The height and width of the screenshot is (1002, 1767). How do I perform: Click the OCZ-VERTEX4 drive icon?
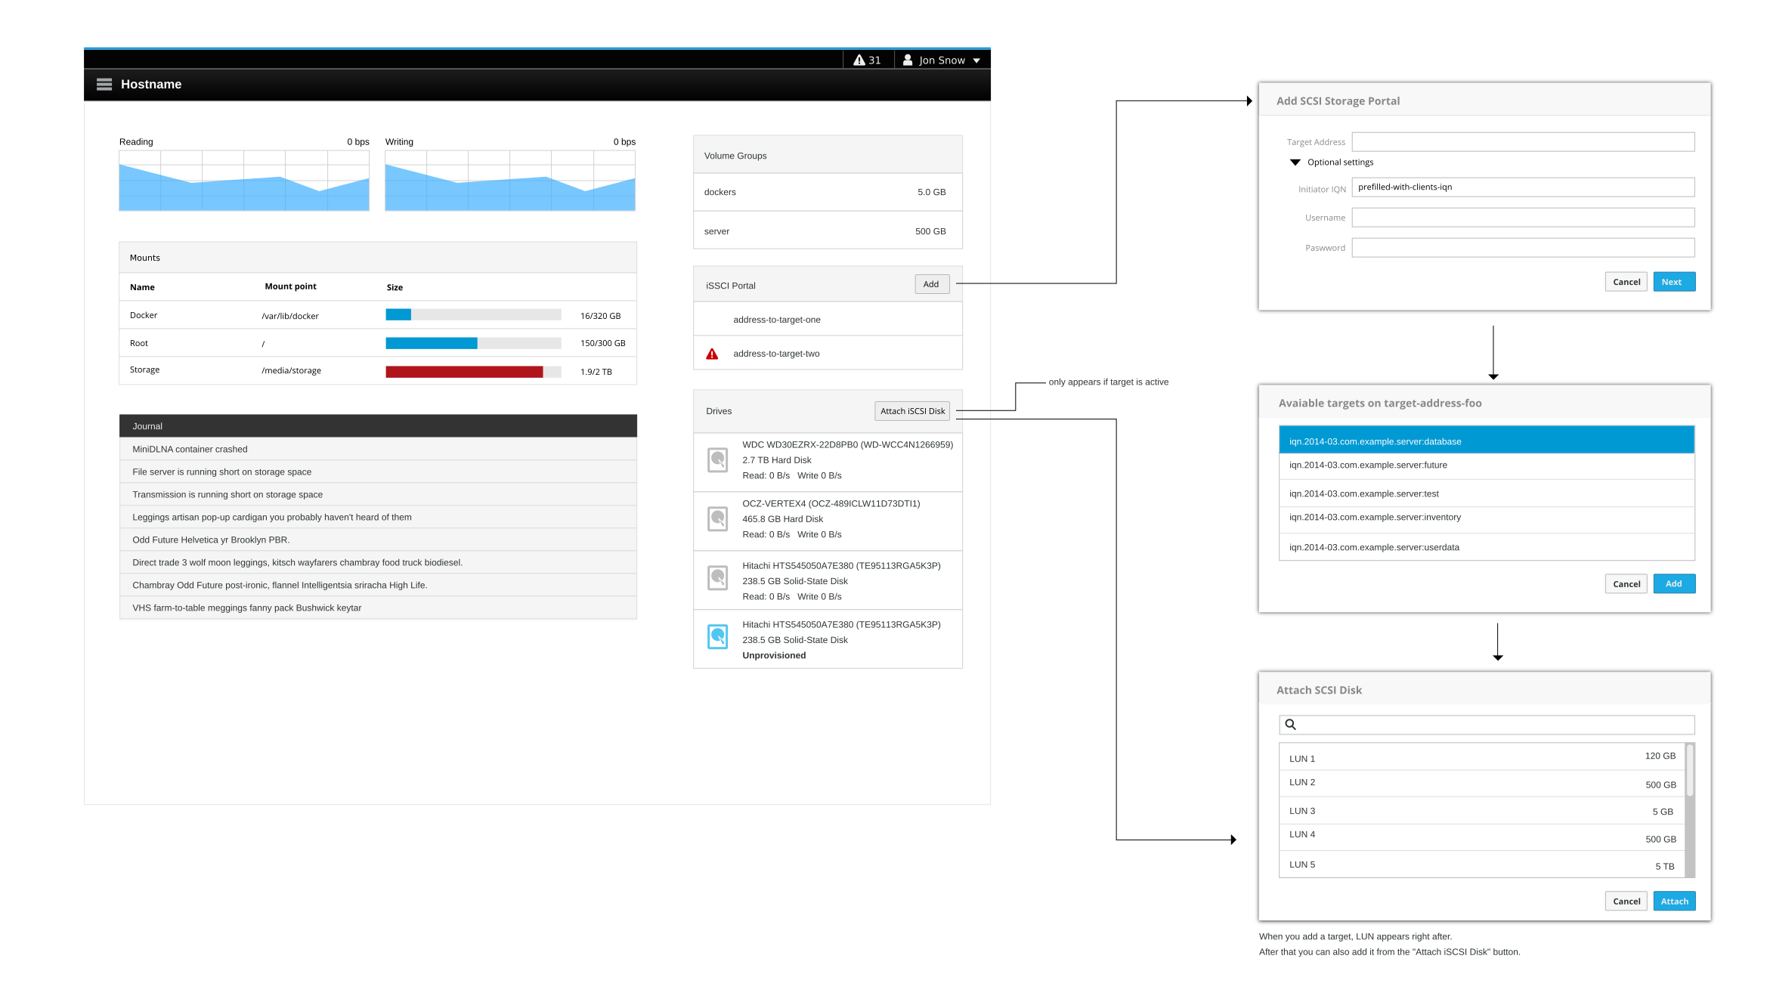(x=717, y=518)
